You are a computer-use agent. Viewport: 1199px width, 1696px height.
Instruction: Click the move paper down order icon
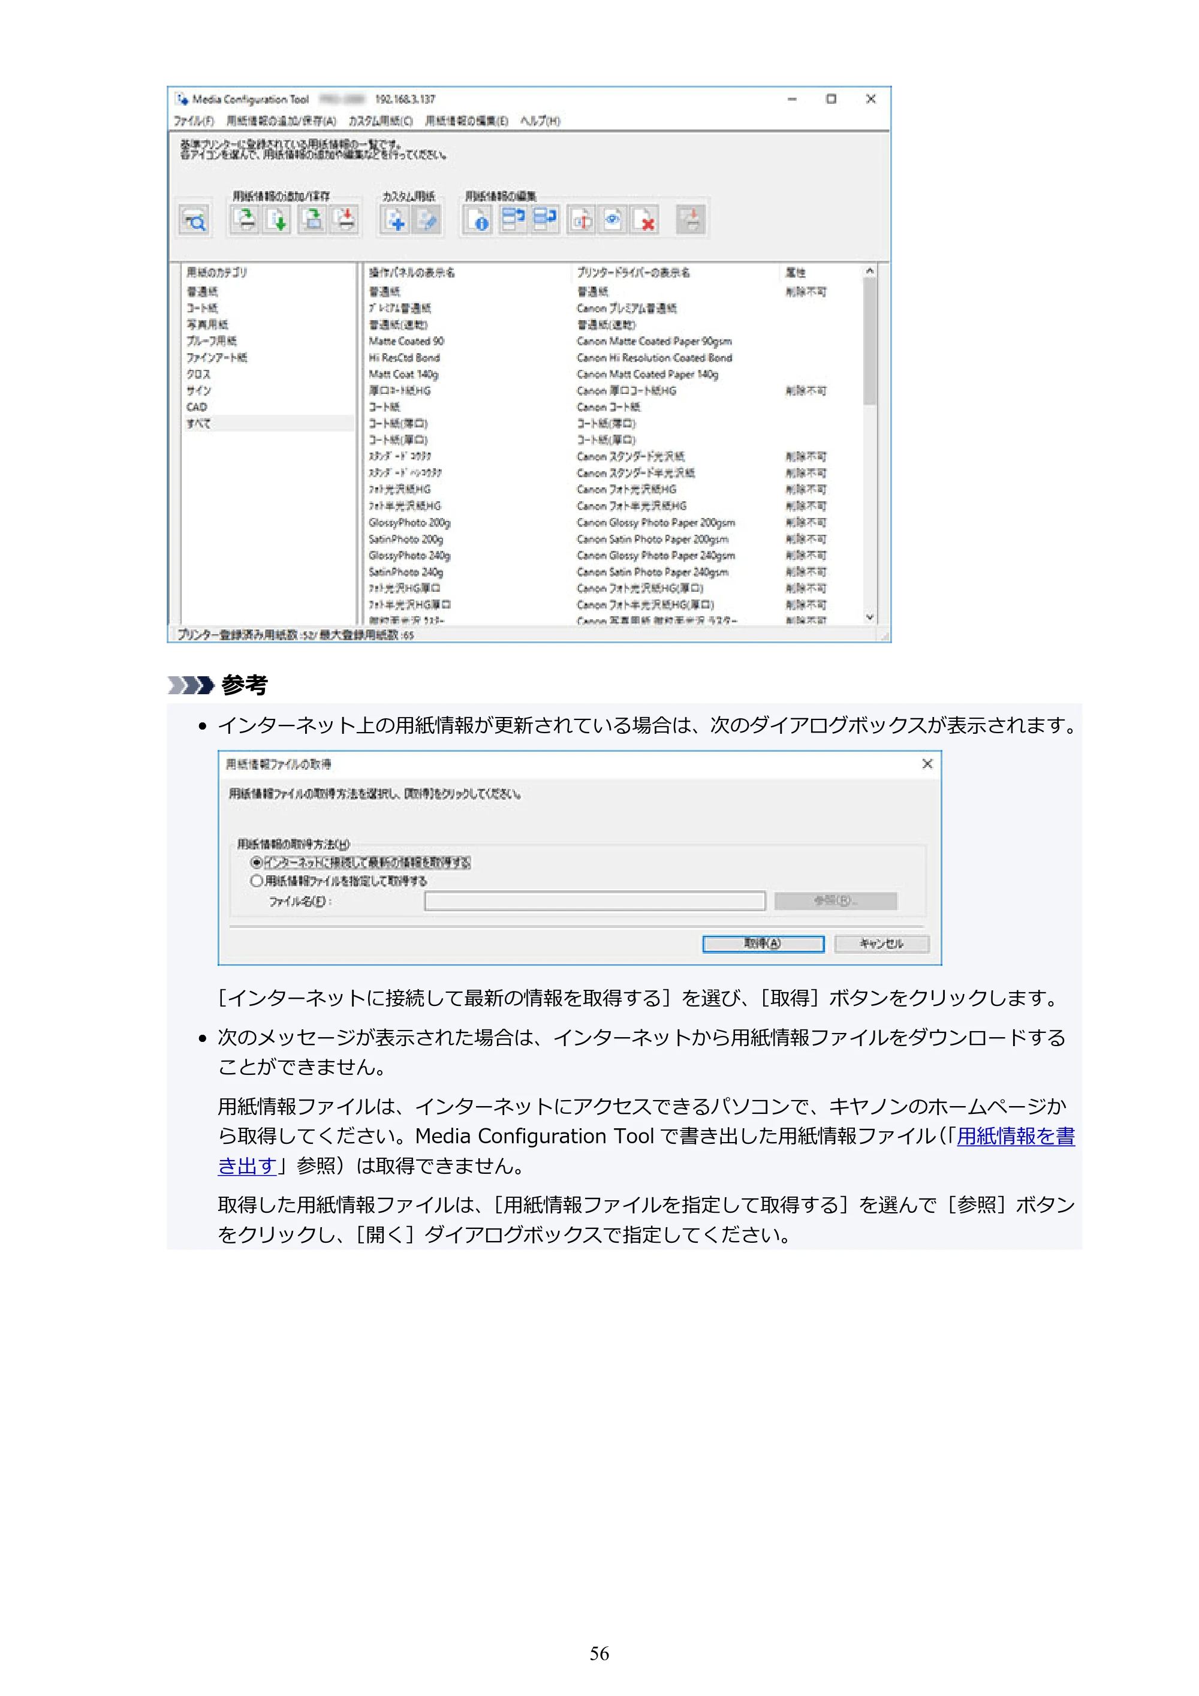[x=544, y=219]
